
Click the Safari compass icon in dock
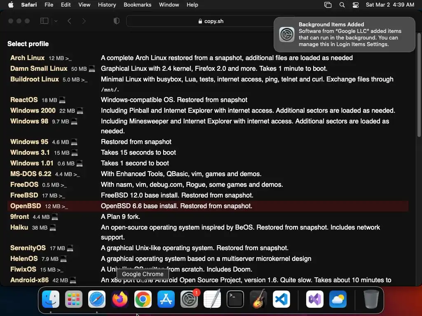(x=97, y=299)
